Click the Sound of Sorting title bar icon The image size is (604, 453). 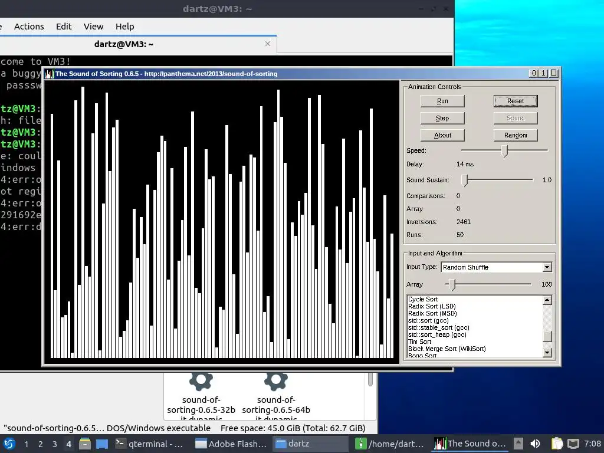49,74
